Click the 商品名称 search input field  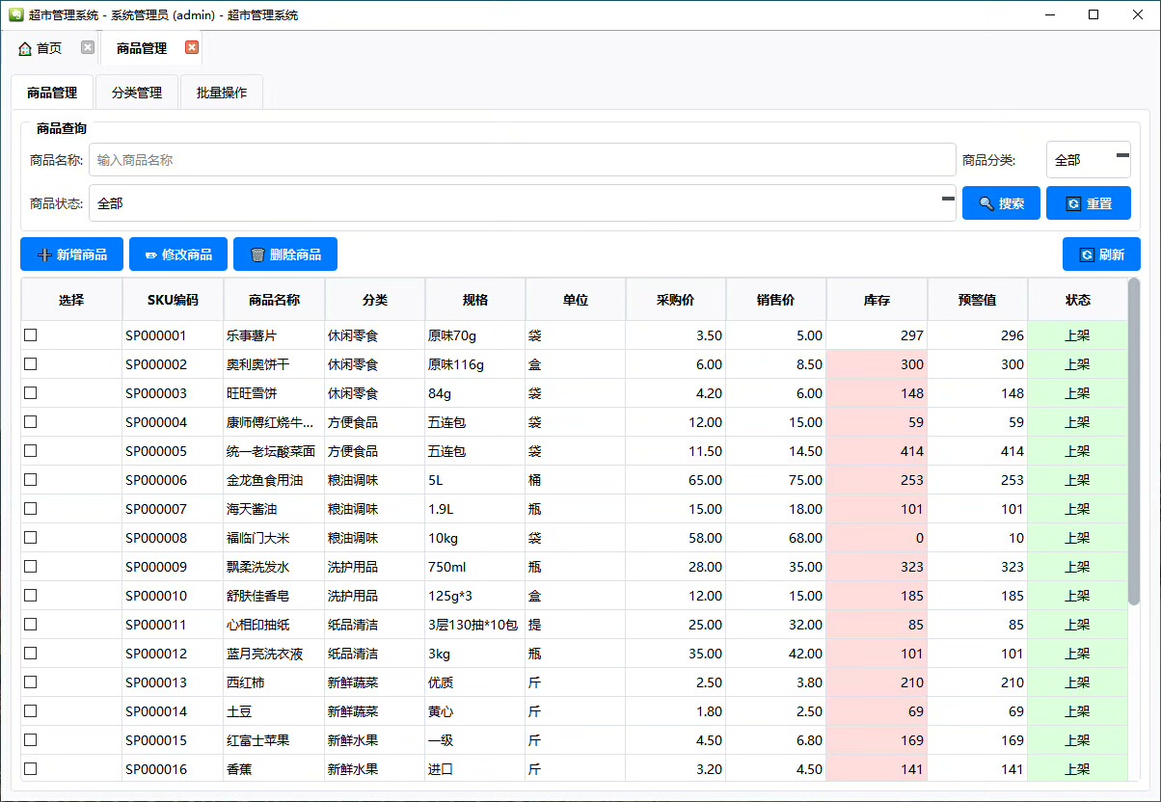point(522,160)
